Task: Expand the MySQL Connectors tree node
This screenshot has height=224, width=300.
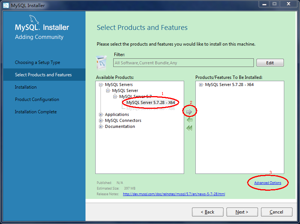Action: click(x=100, y=120)
